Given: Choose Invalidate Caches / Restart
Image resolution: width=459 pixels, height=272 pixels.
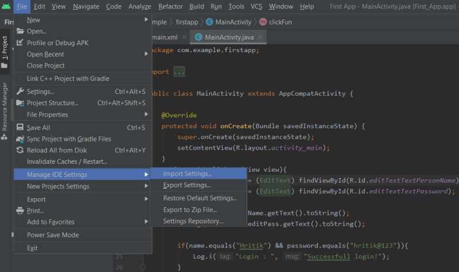Looking at the screenshot, I should (83, 161).
